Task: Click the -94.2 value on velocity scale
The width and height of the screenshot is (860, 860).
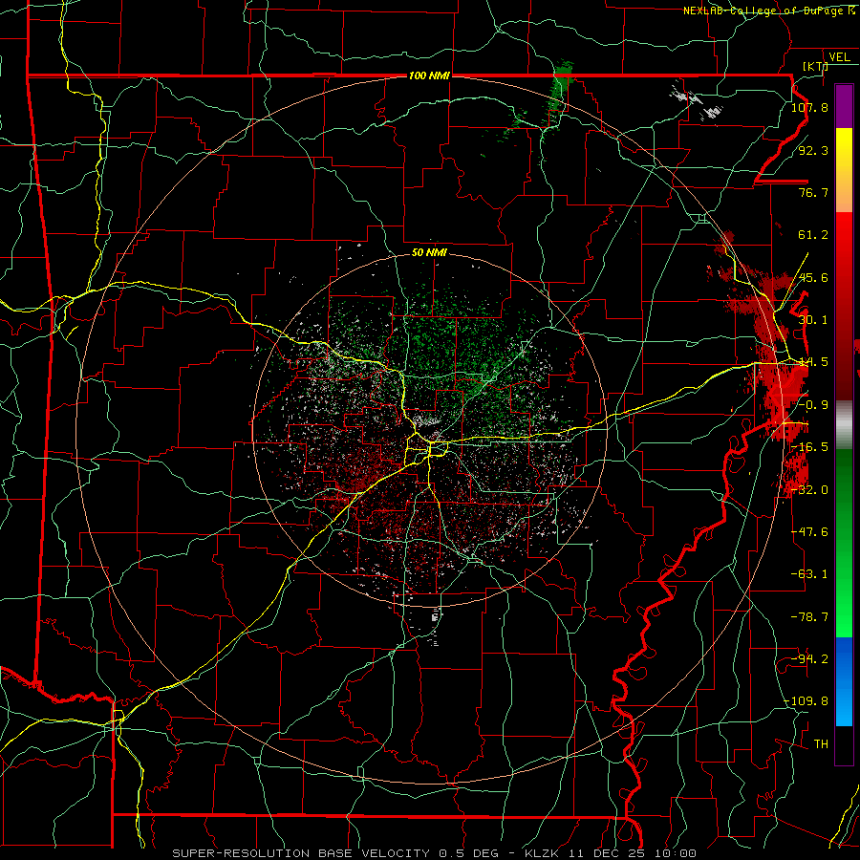Action: (809, 659)
